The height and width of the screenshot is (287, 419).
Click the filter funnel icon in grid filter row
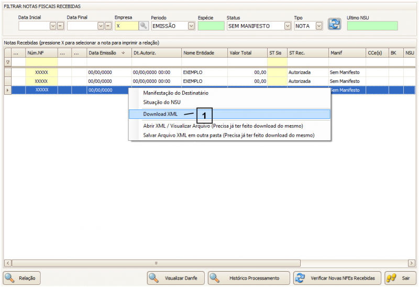pos(7,62)
